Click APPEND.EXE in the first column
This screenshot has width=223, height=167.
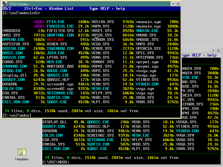pyautogui.click(x=13, y=40)
